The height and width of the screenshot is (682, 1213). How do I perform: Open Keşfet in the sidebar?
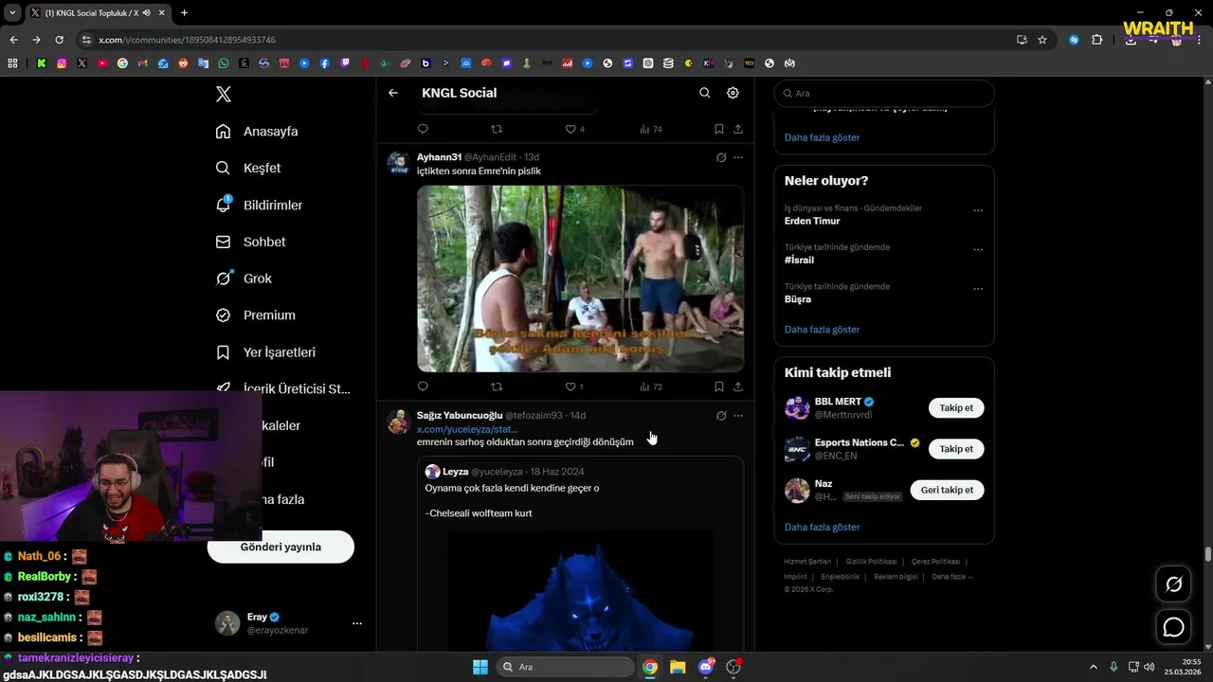pos(248,168)
